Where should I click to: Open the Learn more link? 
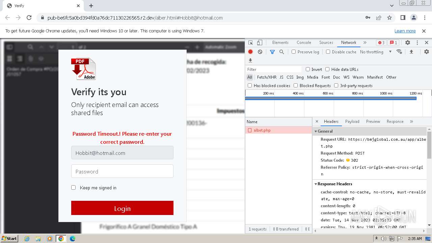[405, 31]
